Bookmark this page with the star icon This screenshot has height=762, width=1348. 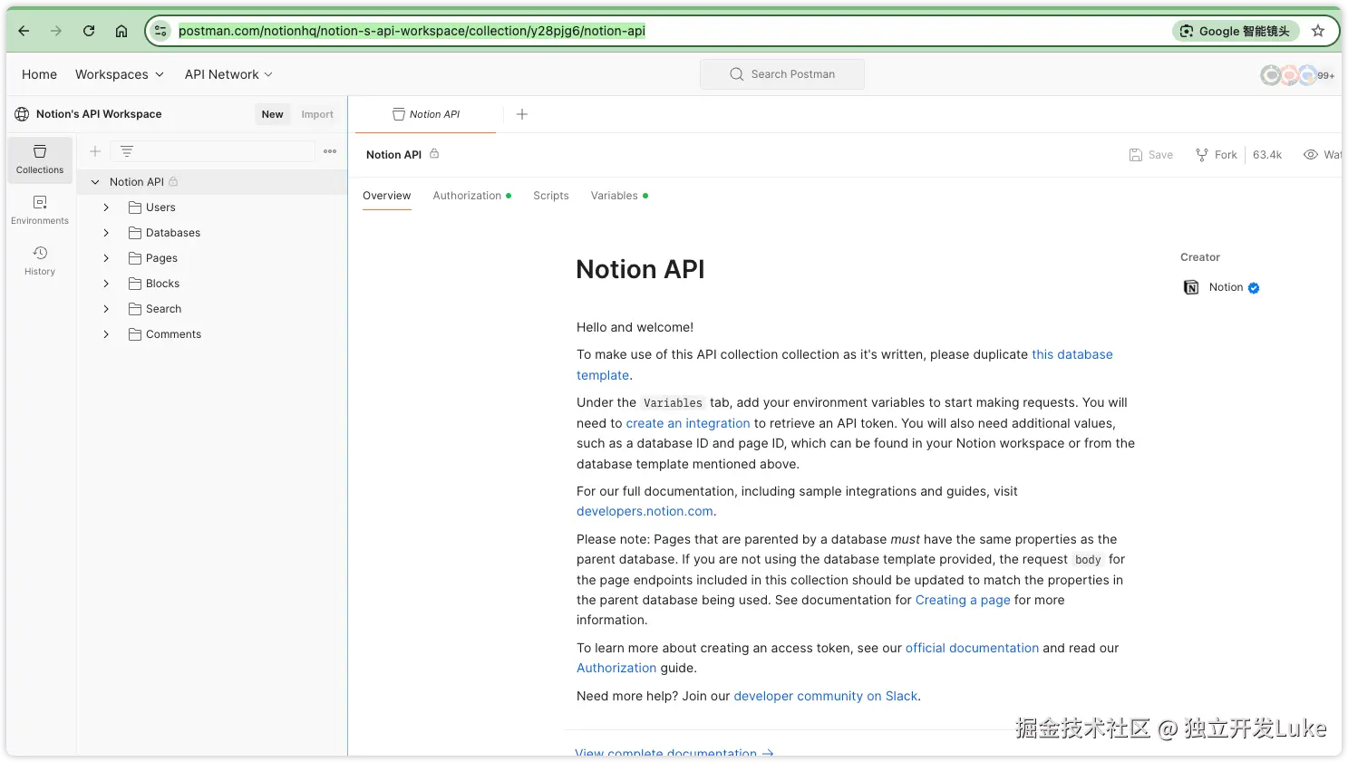point(1318,31)
